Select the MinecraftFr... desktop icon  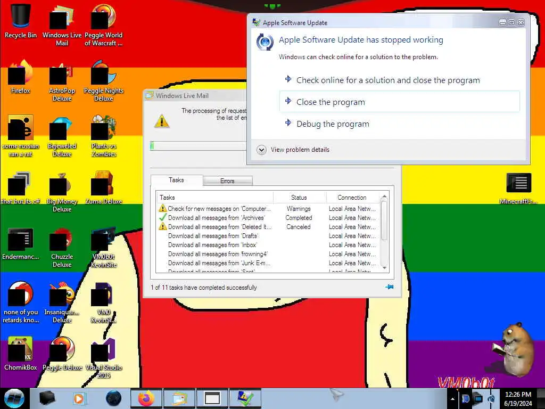pyautogui.click(x=518, y=188)
